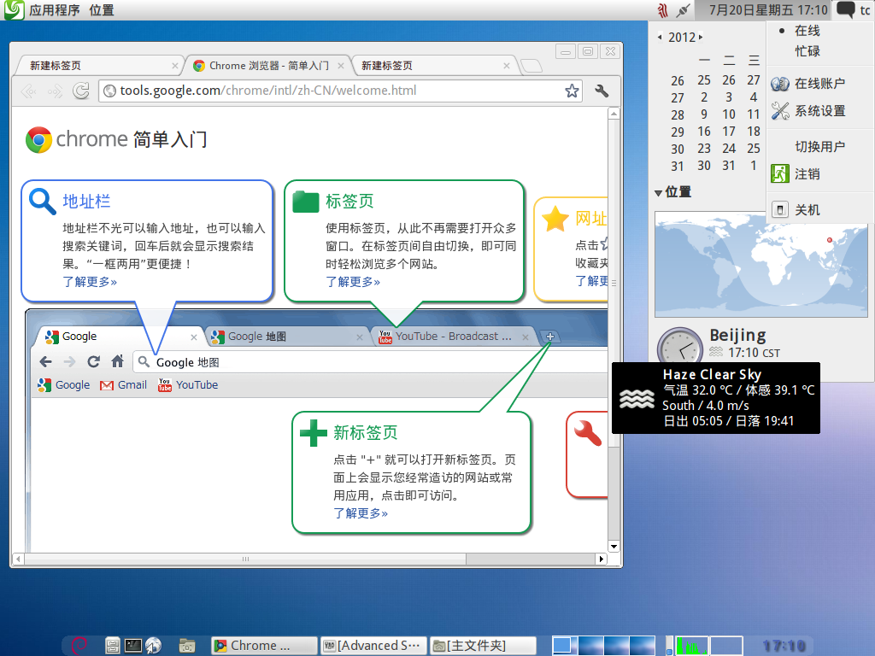Click the analog clock icon beside Beijing
Image resolution: width=875 pixels, height=656 pixels.
pyautogui.click(x=679, y=346)
